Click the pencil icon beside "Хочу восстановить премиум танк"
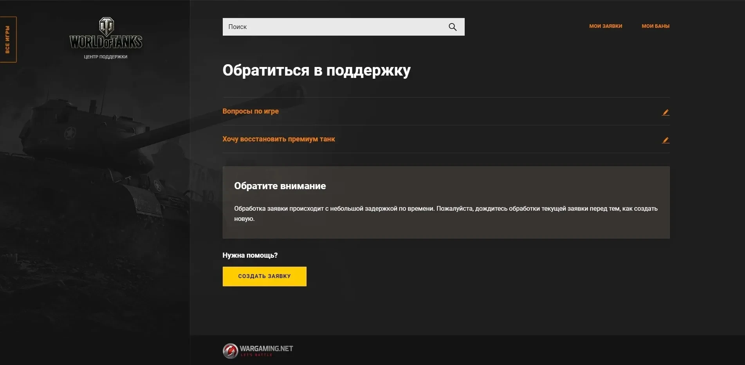The image size is (745, 365). [x=666, y=139]
